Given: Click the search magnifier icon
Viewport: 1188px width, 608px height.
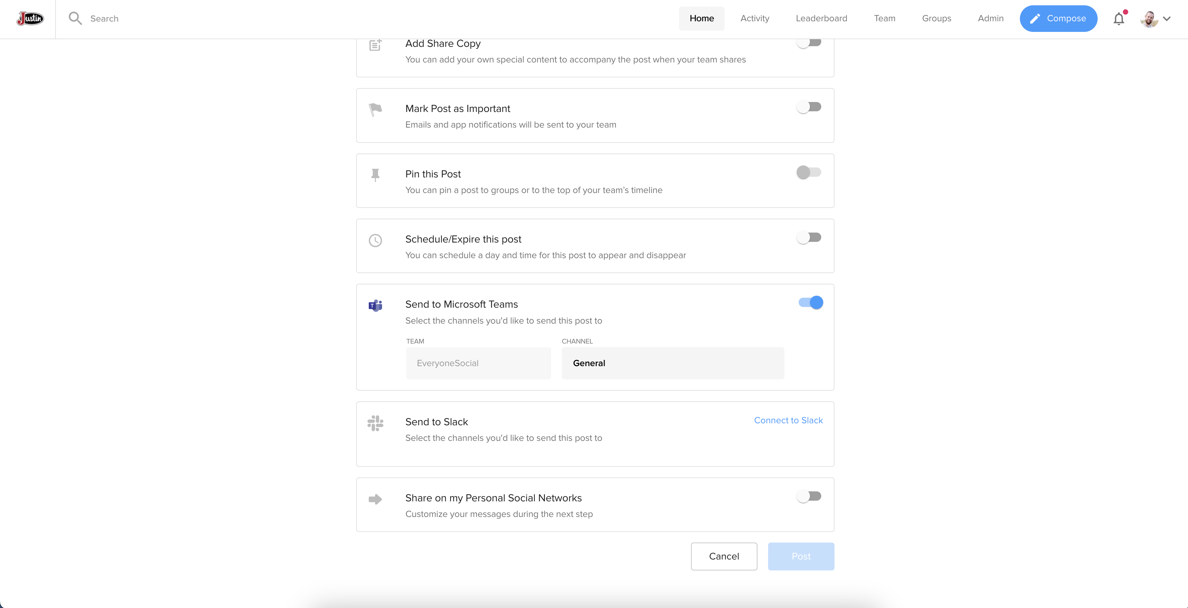Looking at the screenshot, I should tap(75, 19).
